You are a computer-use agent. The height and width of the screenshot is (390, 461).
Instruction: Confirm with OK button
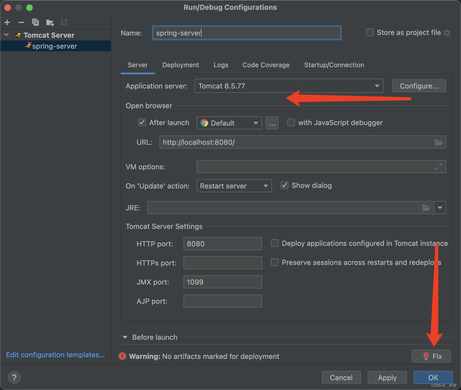433,377
